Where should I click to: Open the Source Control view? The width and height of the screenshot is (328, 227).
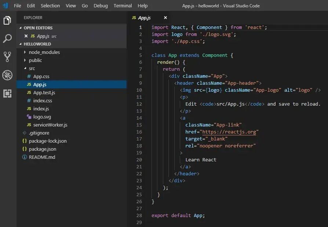[7, 57]
